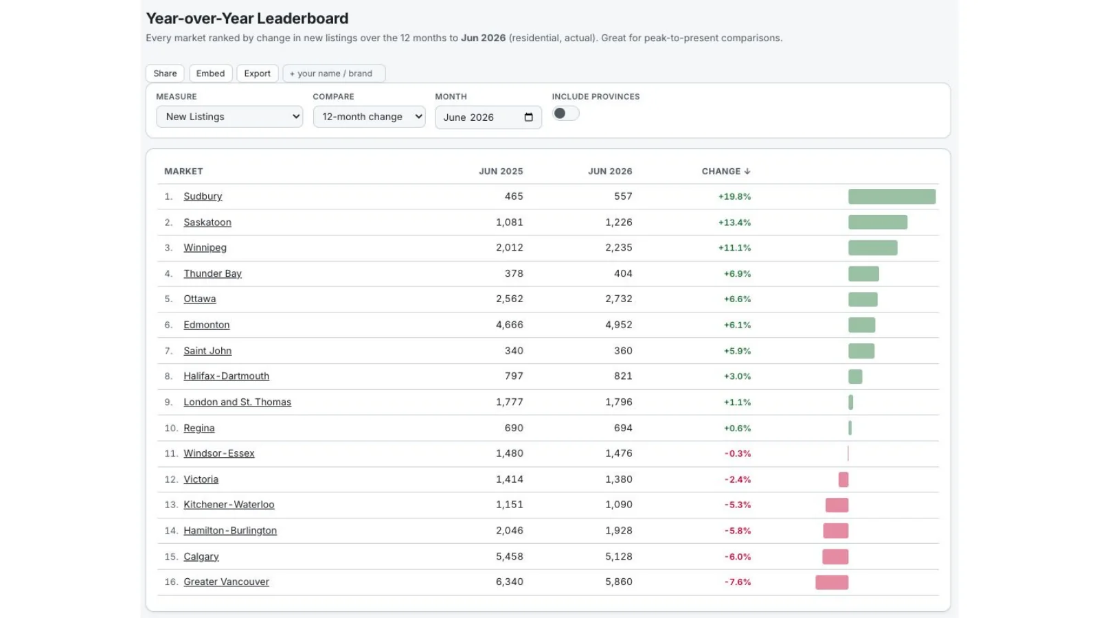Click the '+ your name / brand' field
The image size is (1099, 618).
pyautogui.click(x=334, y=73)
